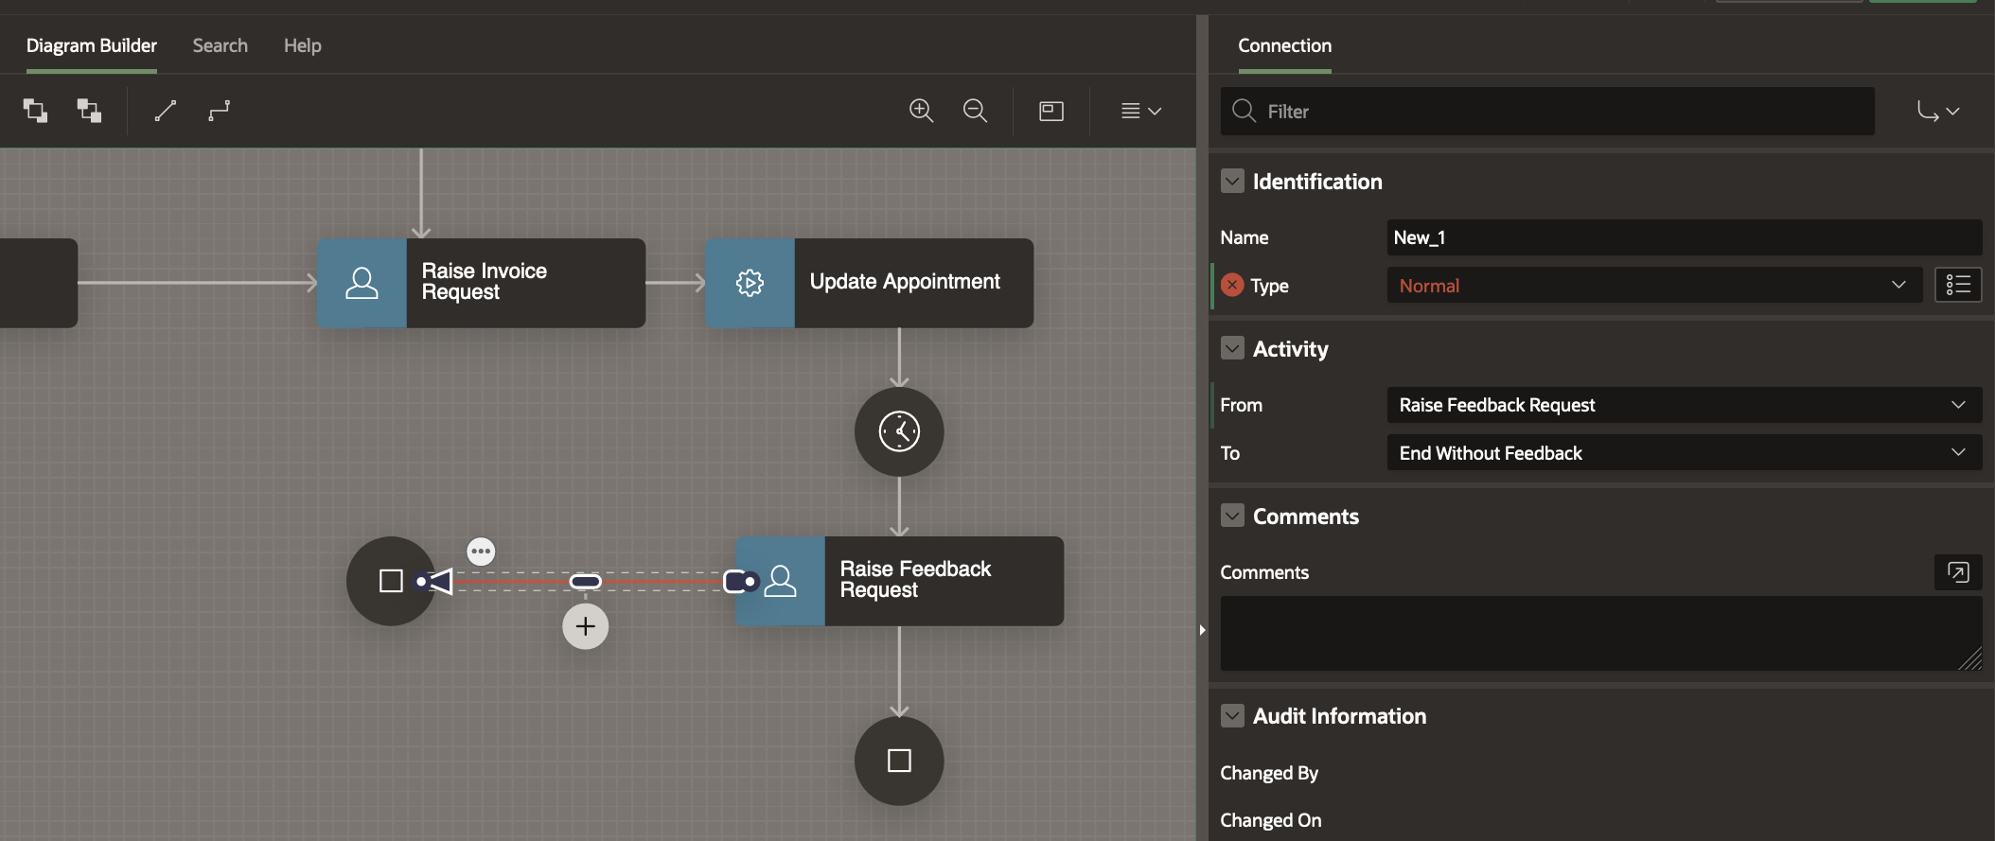Open the From activity dropdown
Viewport: 1995px width, 841px height.
coord(1684,405)
